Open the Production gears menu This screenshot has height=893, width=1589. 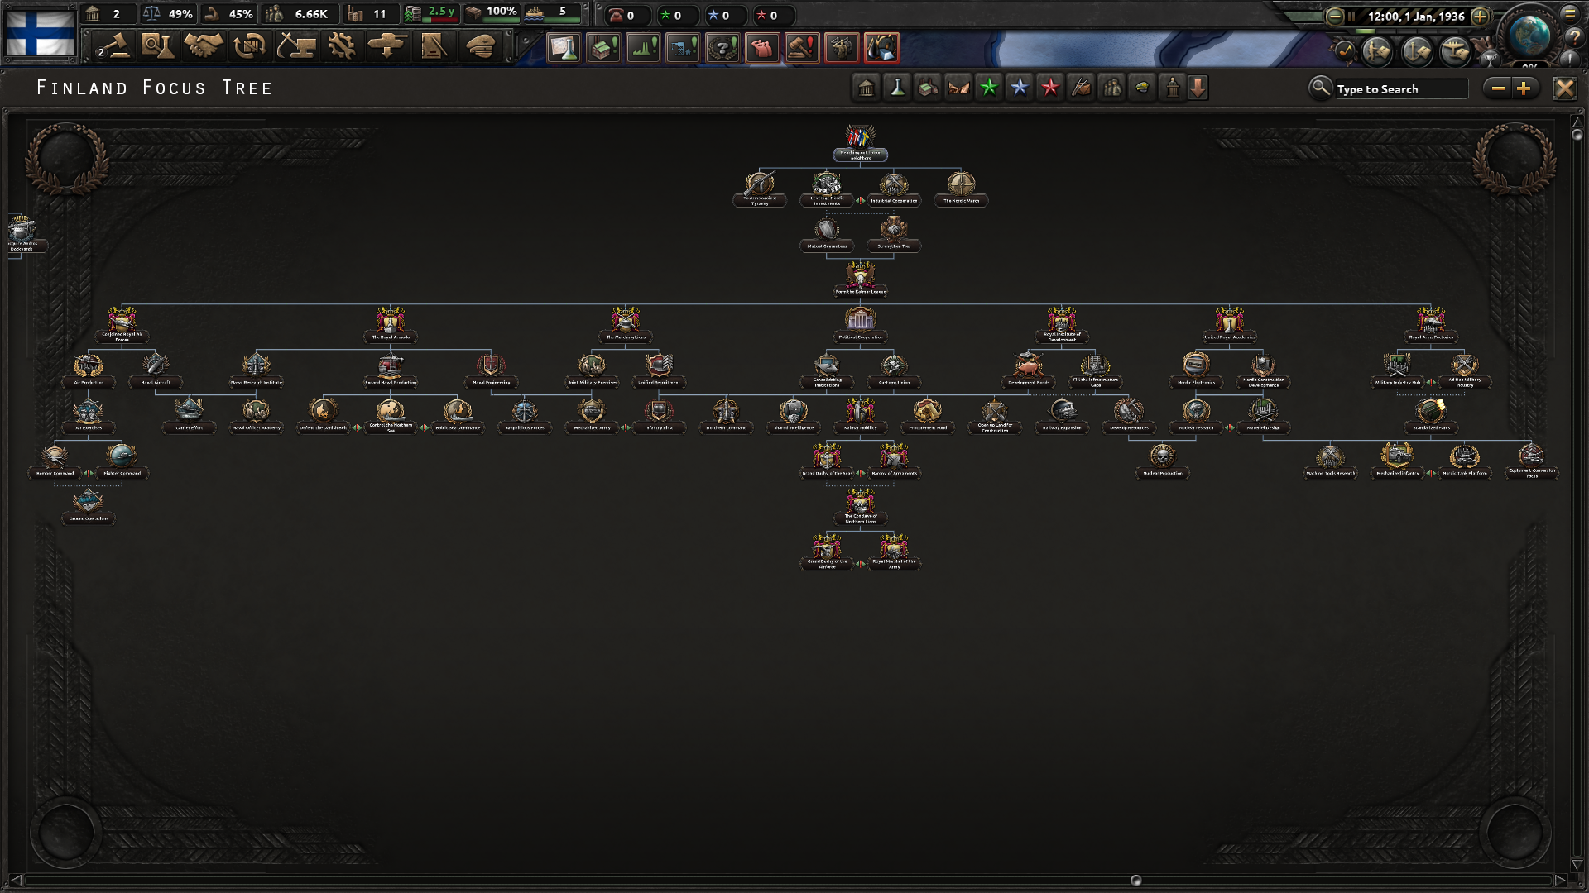[x=341, y=46]
